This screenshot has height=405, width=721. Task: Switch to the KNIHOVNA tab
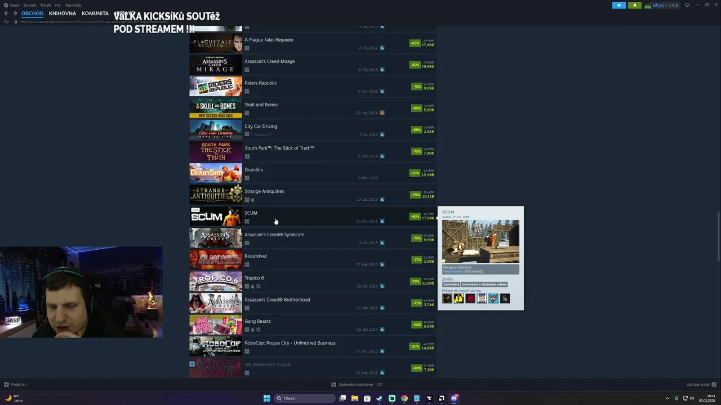(63, 13)
